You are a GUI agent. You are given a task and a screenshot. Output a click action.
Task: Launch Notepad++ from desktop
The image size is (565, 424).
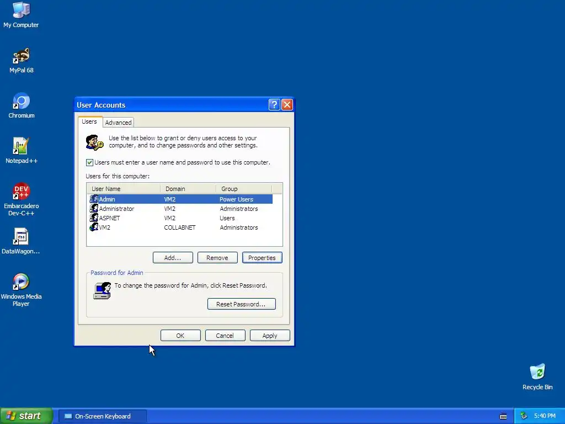pos(21,151)
